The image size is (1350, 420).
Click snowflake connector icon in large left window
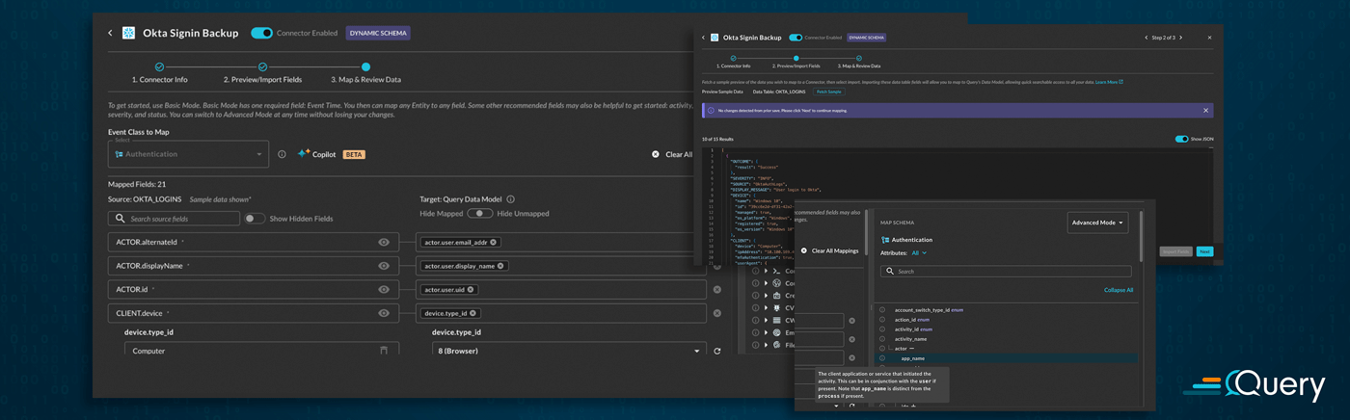pyautogui.click(x=128, y=33)
